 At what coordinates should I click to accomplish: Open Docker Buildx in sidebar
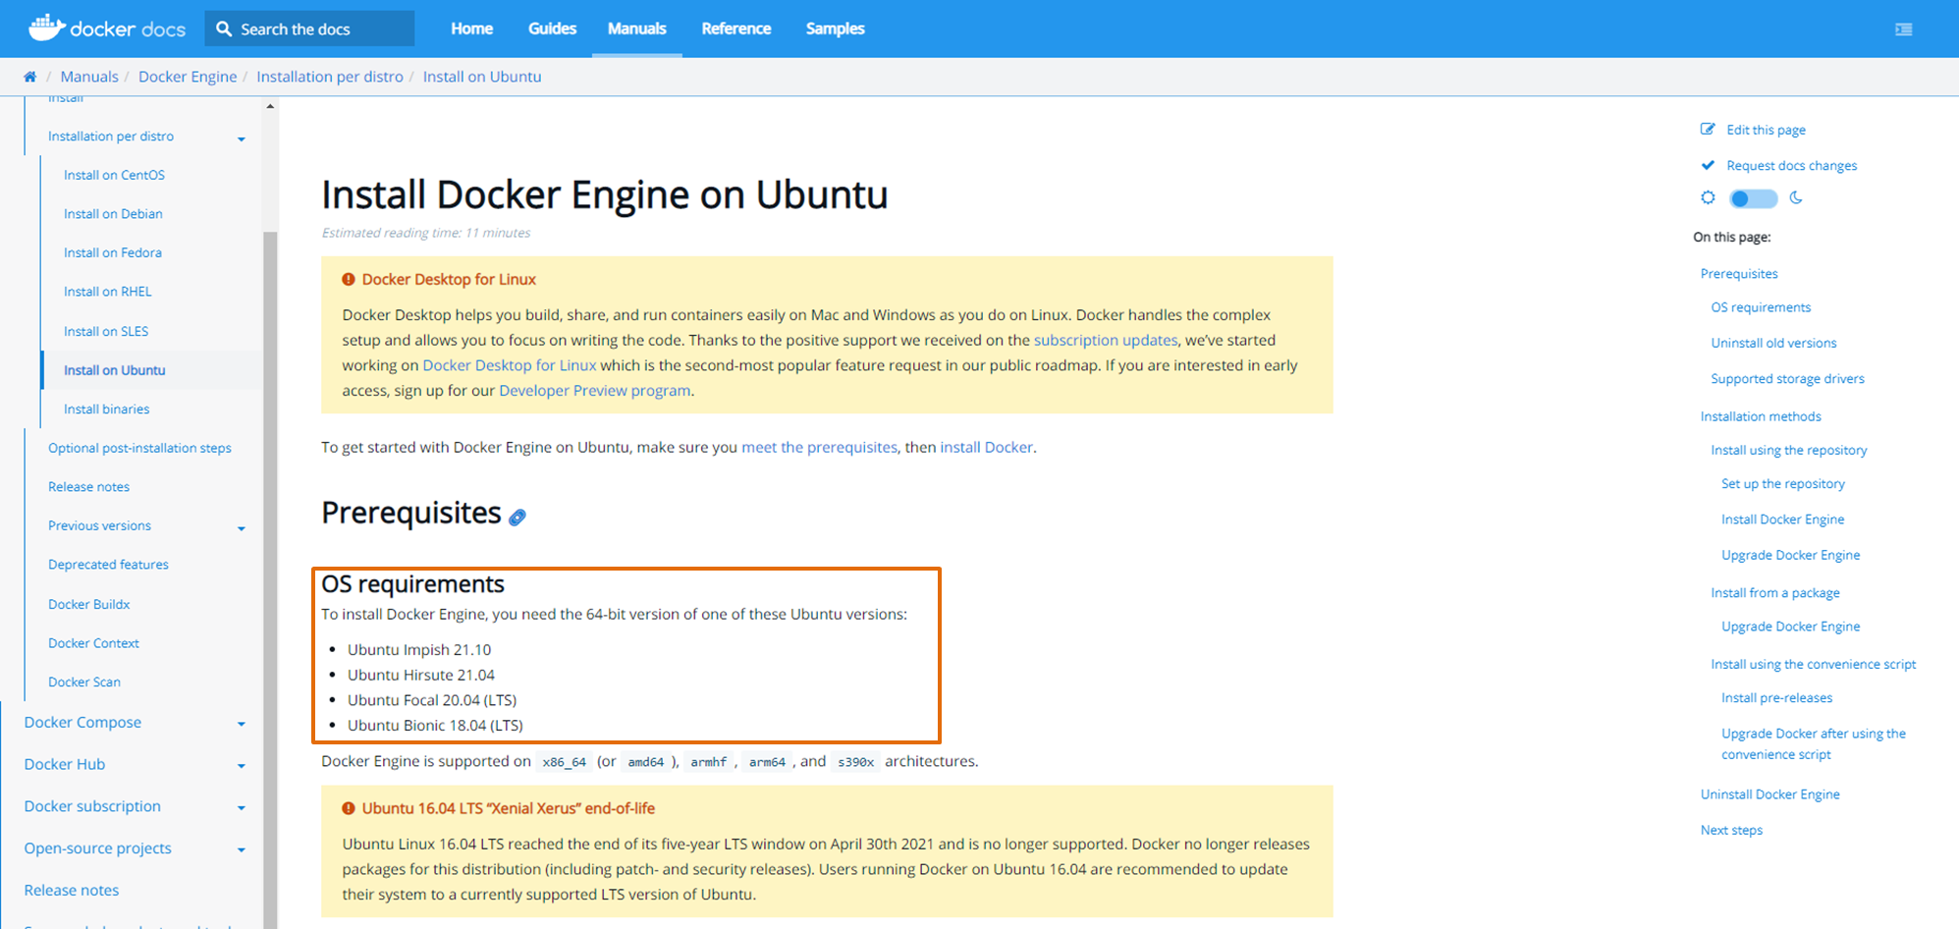[x=89, y=604]
